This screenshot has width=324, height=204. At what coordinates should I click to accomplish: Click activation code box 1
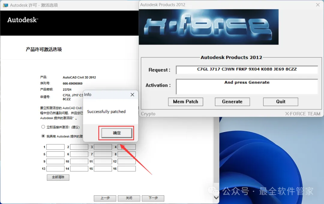click(x=55, y=147)
